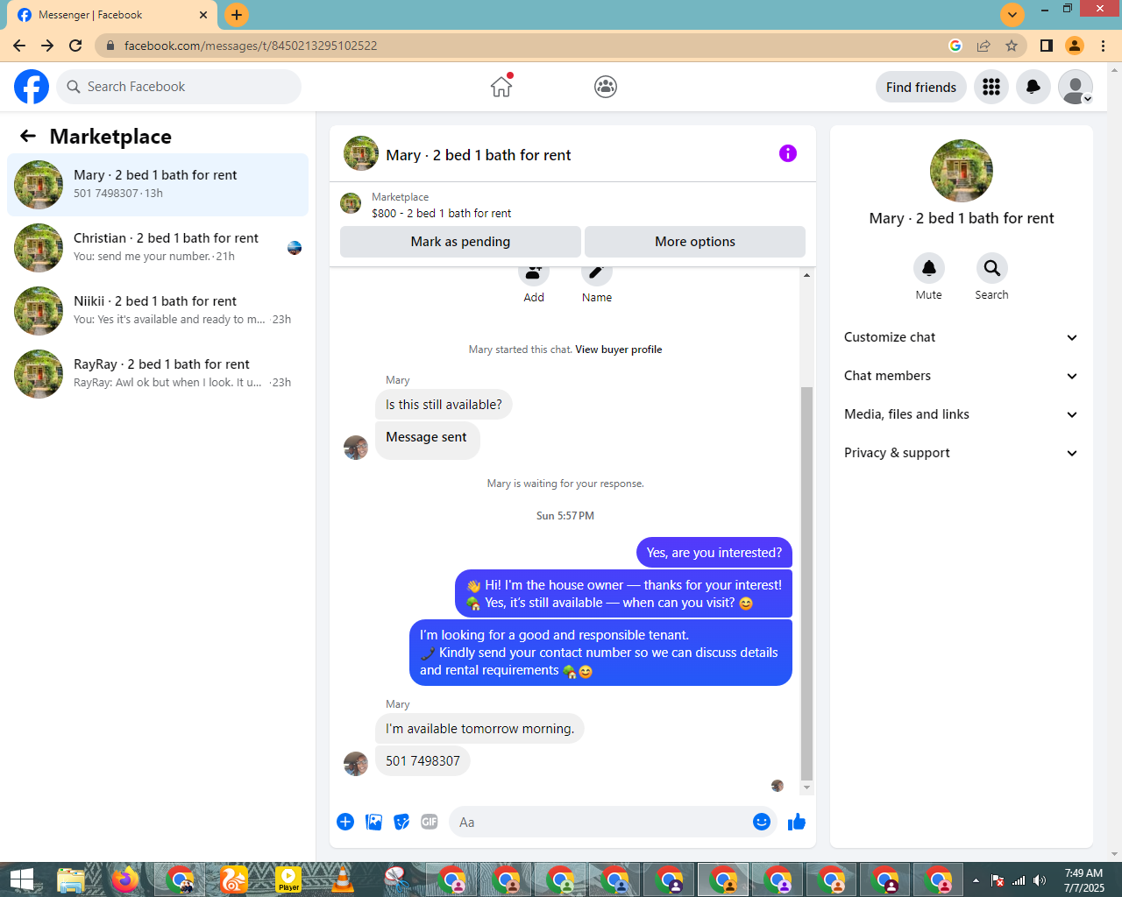Open VLC media player from taskbar

point(343,879)
